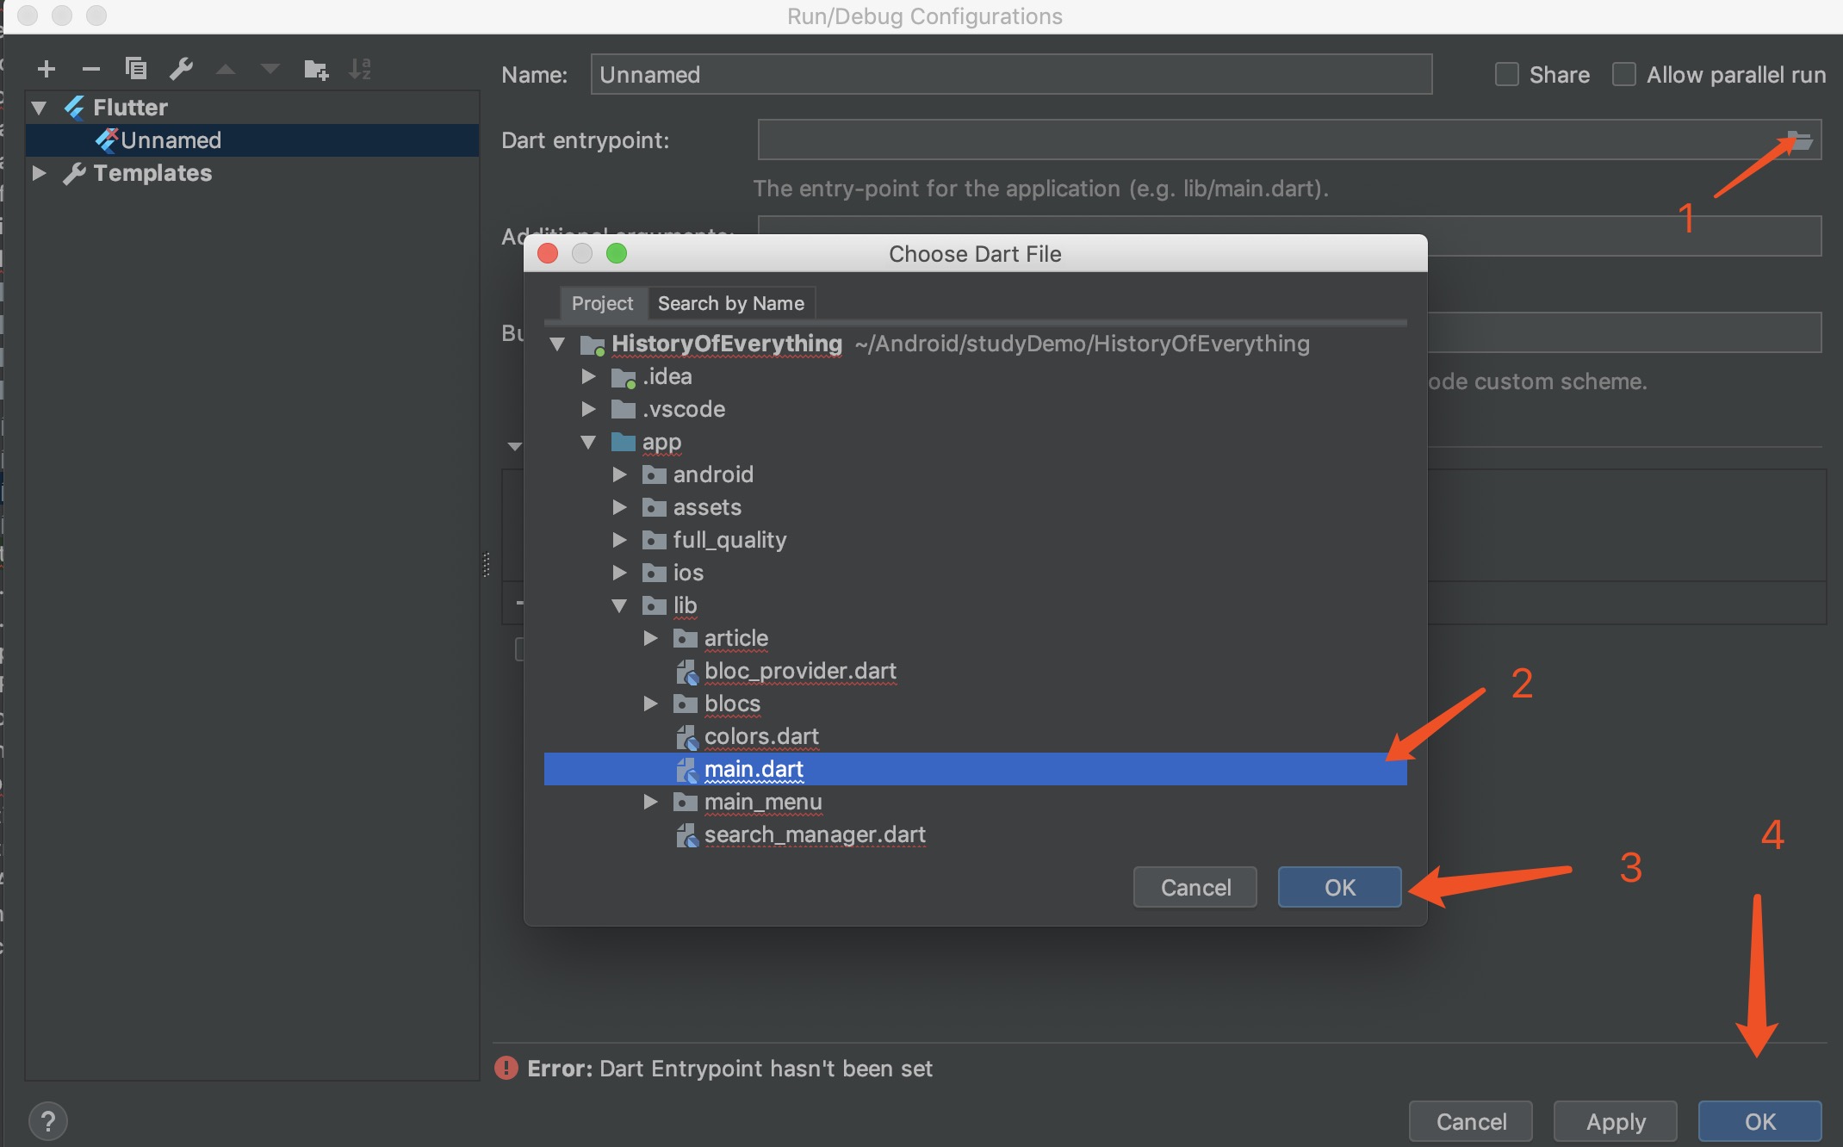The width and height of the screenshot is (1843, 1147).
Task: Click OK to confirm Dart file selection
Action: point(1338,887)
